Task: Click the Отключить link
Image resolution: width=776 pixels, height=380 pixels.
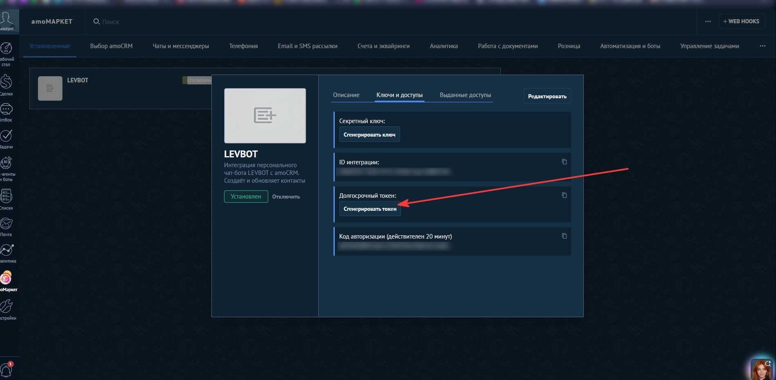Action: coord(286,197)
